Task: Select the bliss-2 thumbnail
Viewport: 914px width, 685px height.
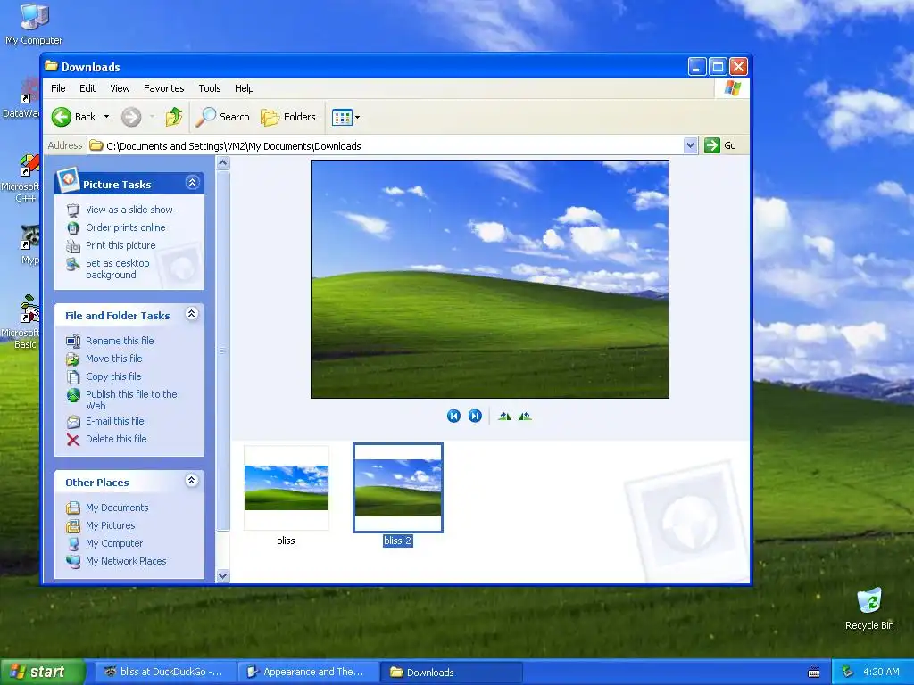Action: tap(398, 488)
